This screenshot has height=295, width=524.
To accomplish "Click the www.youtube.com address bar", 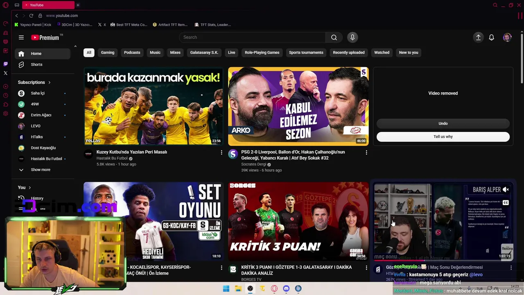I will click(62, 16).
